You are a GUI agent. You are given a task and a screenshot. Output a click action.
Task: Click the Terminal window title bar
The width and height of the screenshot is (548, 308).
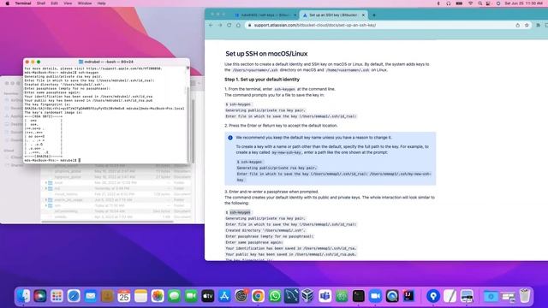[106, 62]
